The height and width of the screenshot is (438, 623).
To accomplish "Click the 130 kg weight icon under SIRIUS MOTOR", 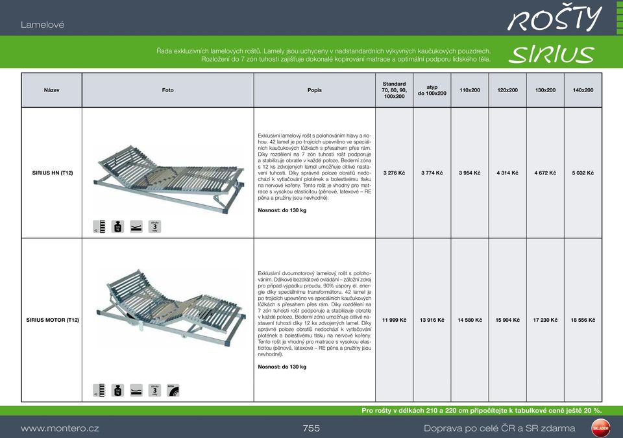I will (117, 390).
